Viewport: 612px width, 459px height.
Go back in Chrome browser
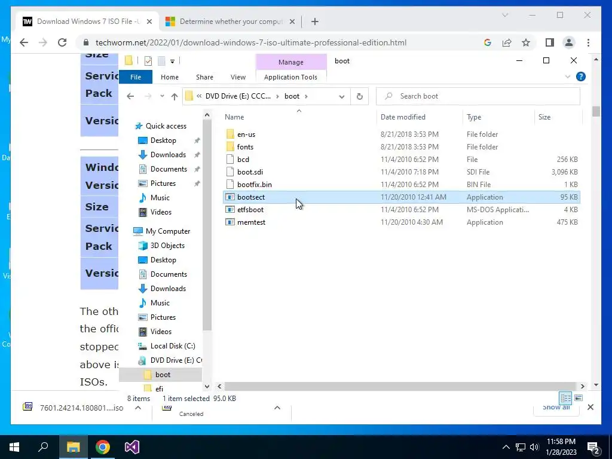[x=24, y=42]
